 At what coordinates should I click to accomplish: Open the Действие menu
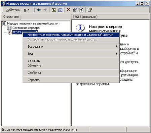pyautogui.click(x=13, y=10)
